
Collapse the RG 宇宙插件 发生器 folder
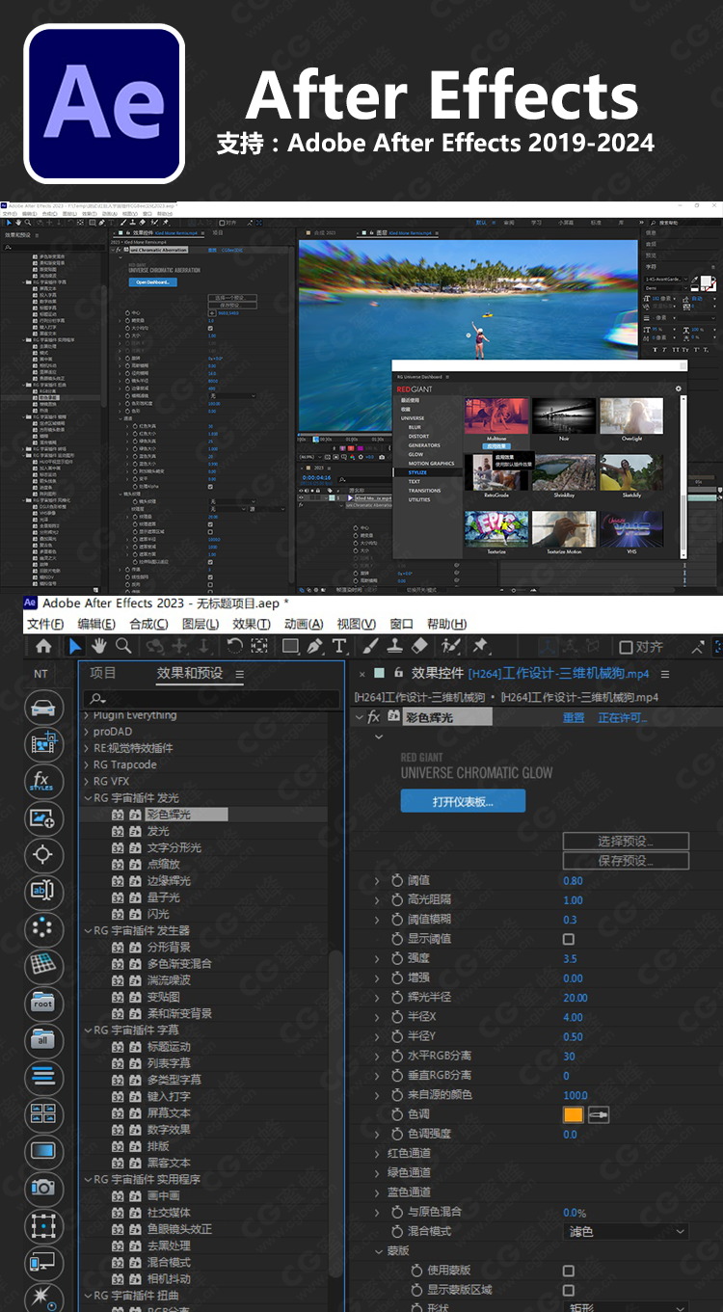point(88,931)
